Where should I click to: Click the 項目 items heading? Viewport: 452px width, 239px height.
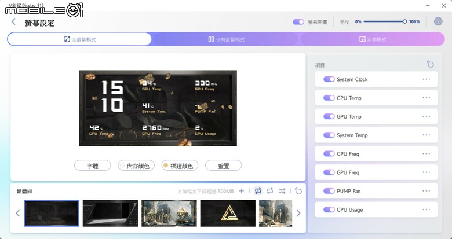coord(320,65)
